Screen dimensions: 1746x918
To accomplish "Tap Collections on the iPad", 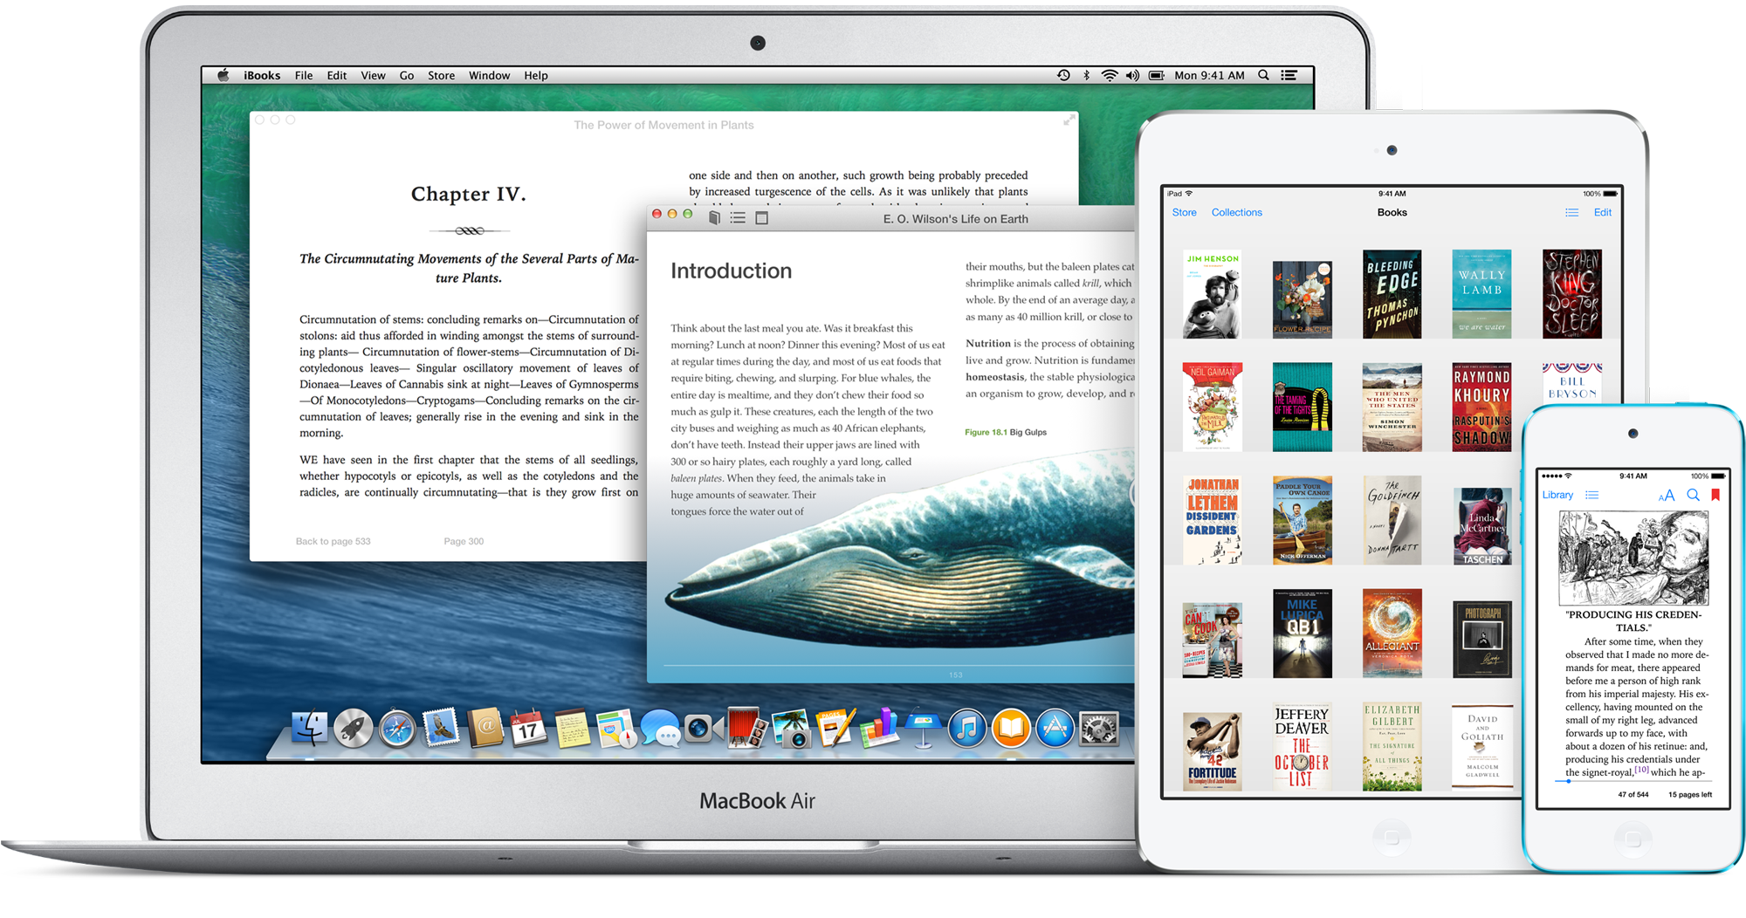I will (x=1236, y=213).
